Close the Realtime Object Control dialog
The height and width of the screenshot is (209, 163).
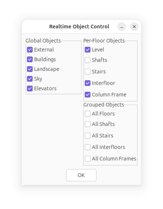pos(134,27)
